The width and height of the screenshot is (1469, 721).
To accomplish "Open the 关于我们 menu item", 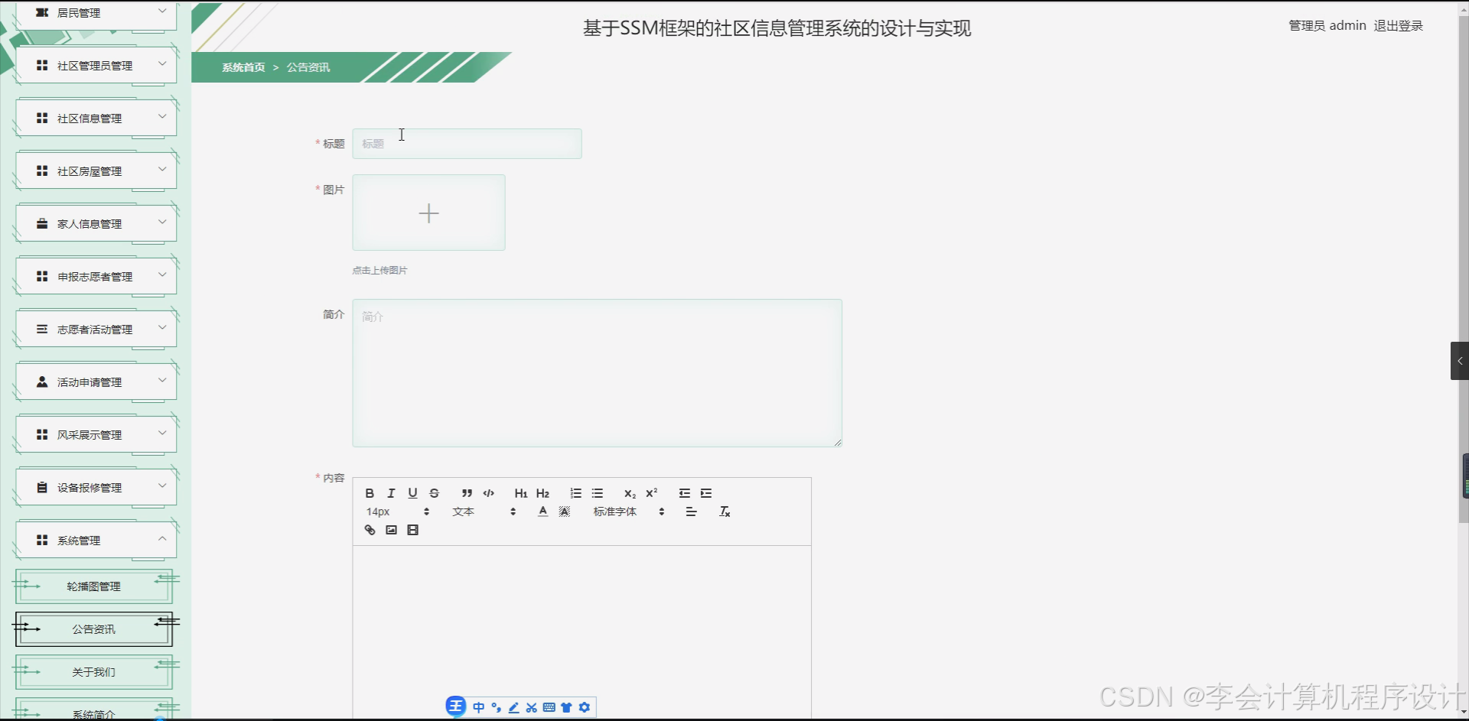I will pyautogui.click(x=92, y=671).
